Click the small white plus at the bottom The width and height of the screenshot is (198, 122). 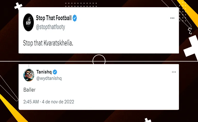148,120
